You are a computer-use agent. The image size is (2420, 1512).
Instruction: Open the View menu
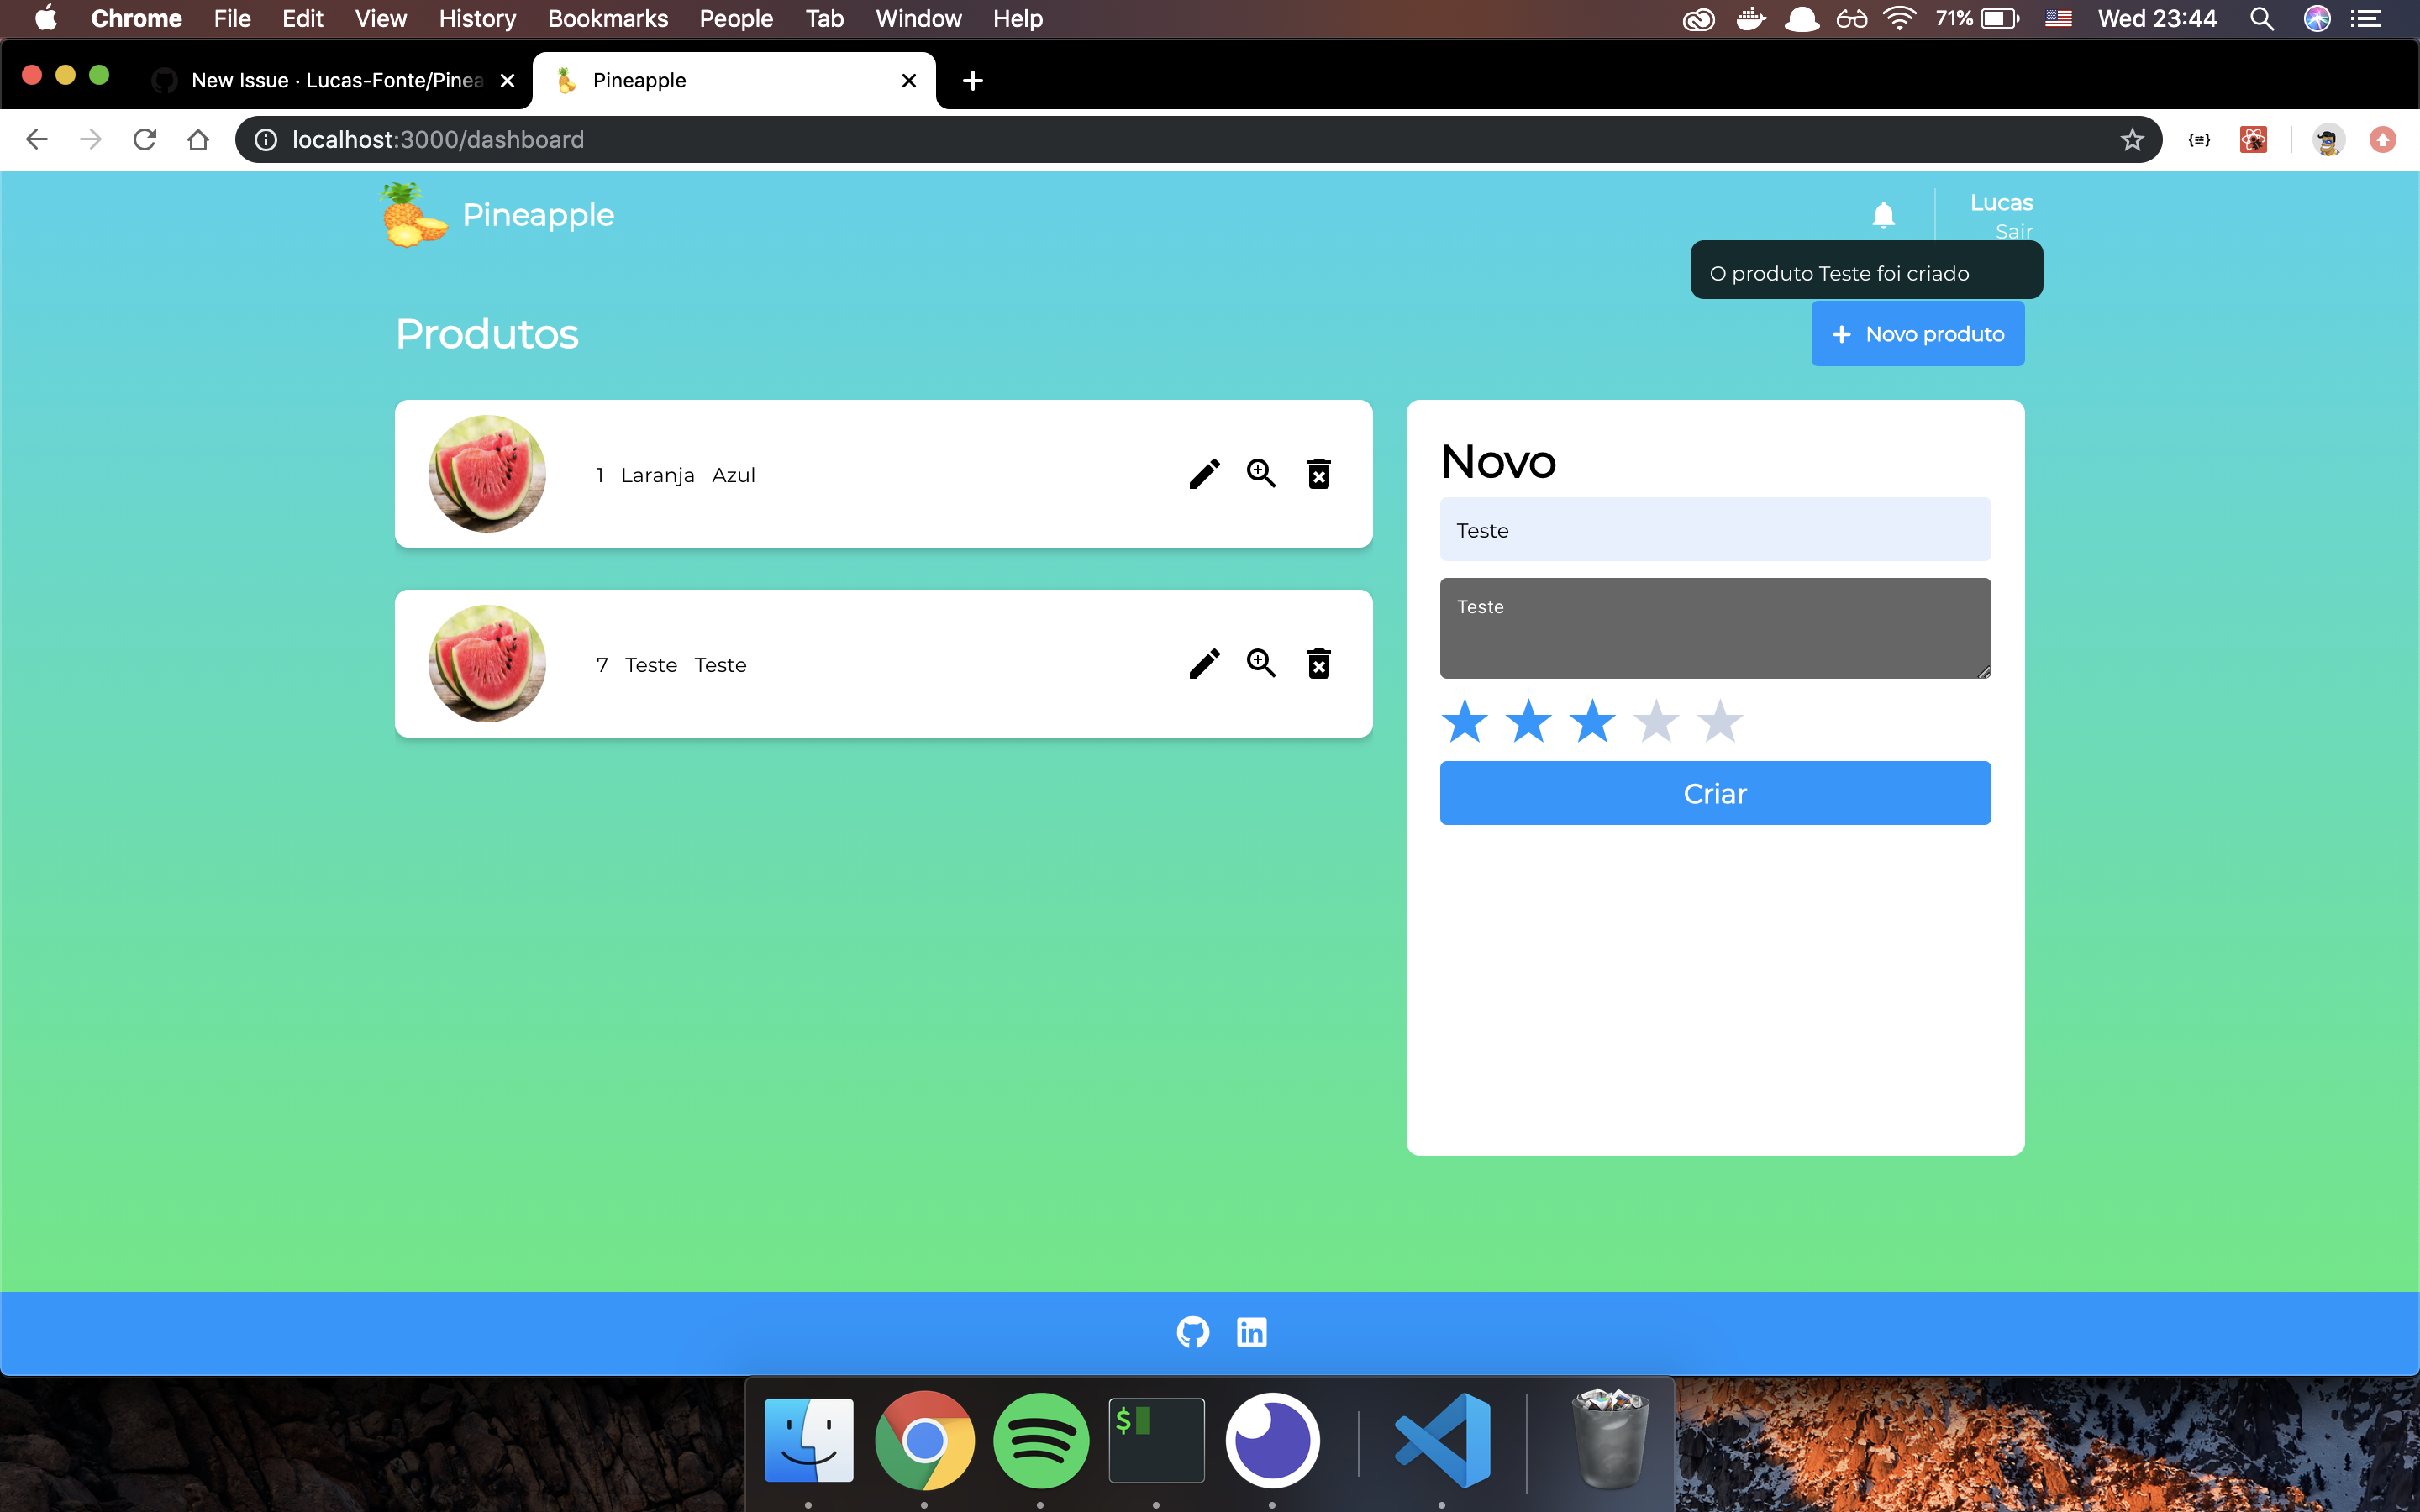coord(380,19)
